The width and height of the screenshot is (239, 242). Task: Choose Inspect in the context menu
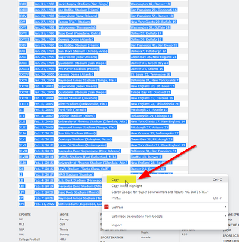[165, 225]
